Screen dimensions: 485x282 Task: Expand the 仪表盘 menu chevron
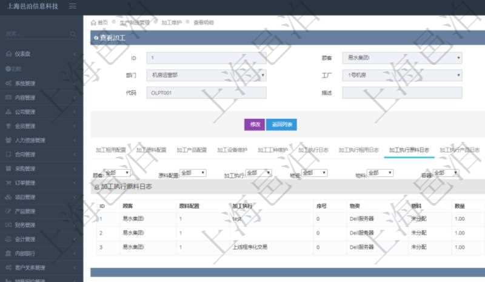pos(75,54)
